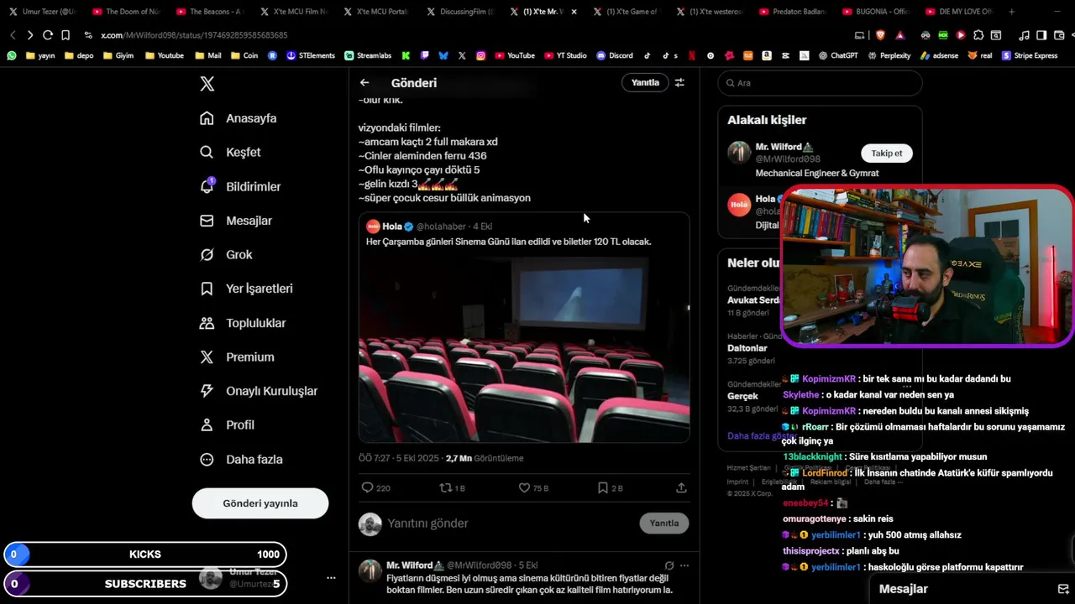The image size is (1075, 604).
Task: Click the address bar URL
Action: coord(194,35)
